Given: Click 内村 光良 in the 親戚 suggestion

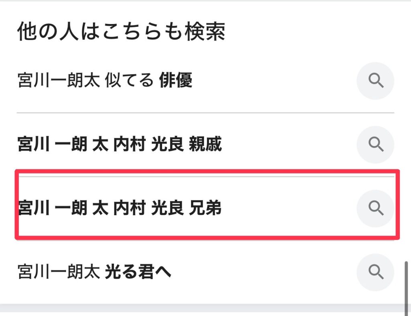Looking at the screenshot, I should tap(149, 144).
